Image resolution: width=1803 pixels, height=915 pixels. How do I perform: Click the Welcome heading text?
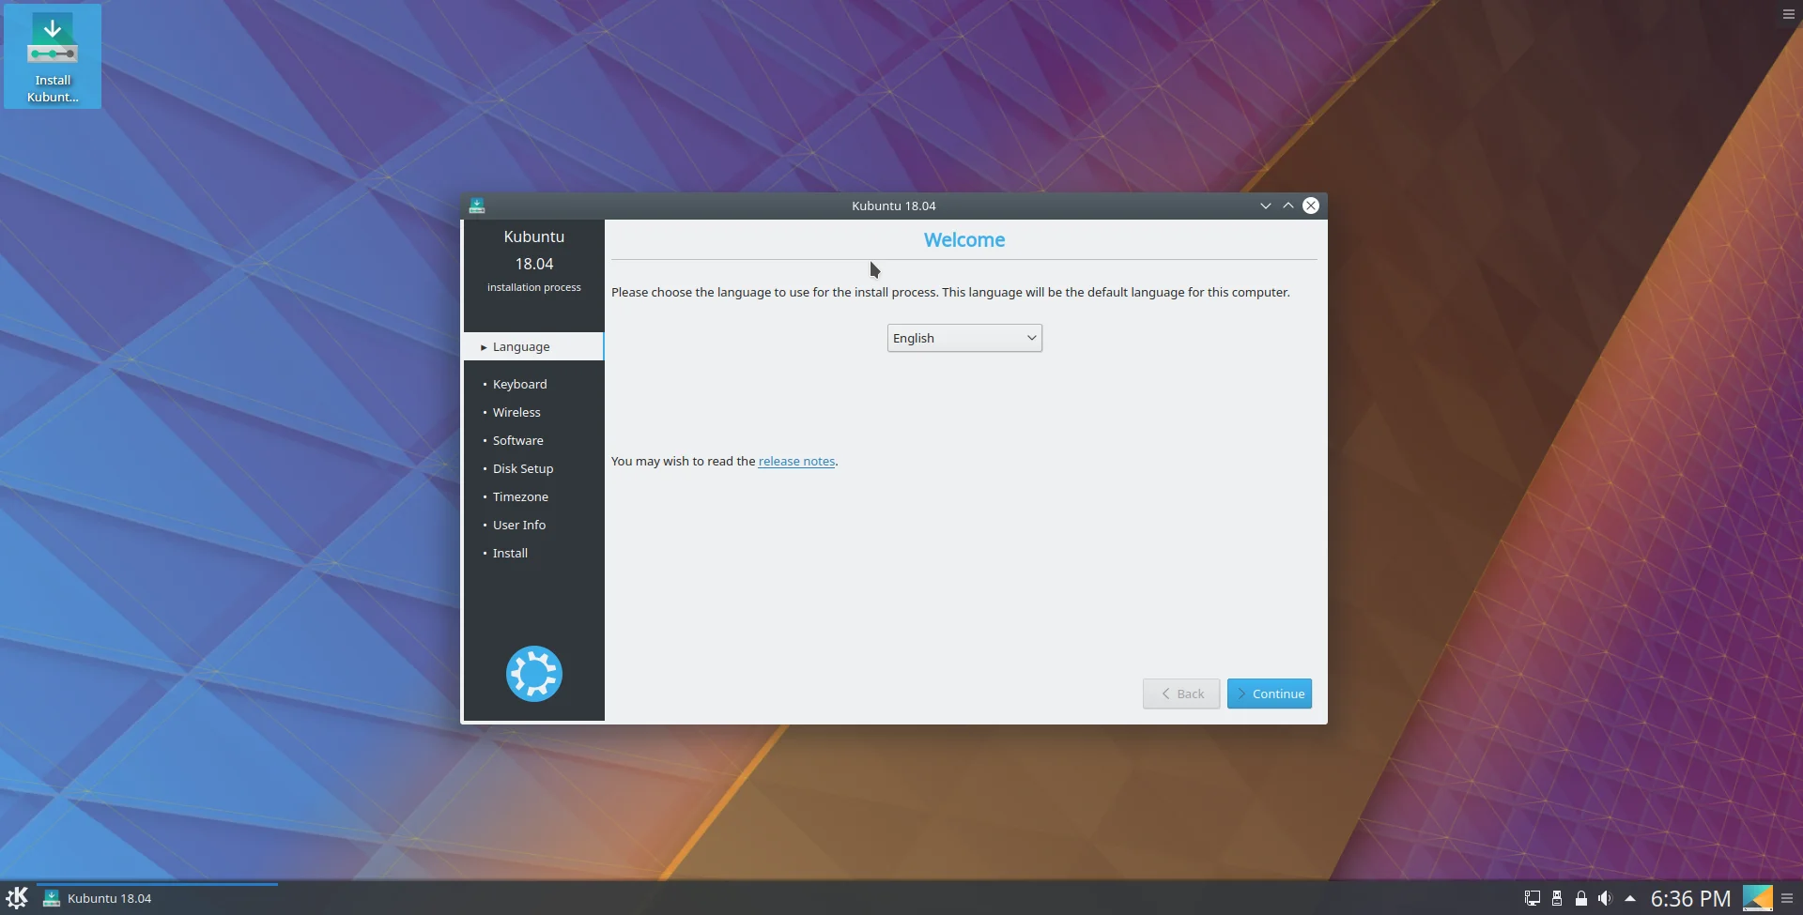pos(964,239)
